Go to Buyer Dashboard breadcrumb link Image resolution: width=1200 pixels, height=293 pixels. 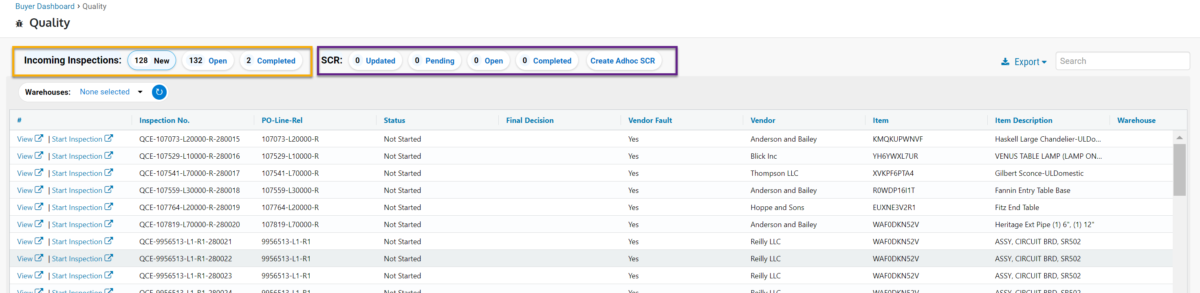45,7
